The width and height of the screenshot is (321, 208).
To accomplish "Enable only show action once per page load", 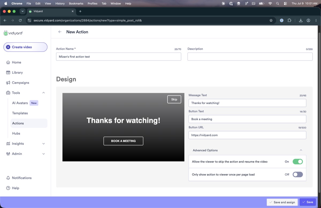I will click(x=298, y=174).
